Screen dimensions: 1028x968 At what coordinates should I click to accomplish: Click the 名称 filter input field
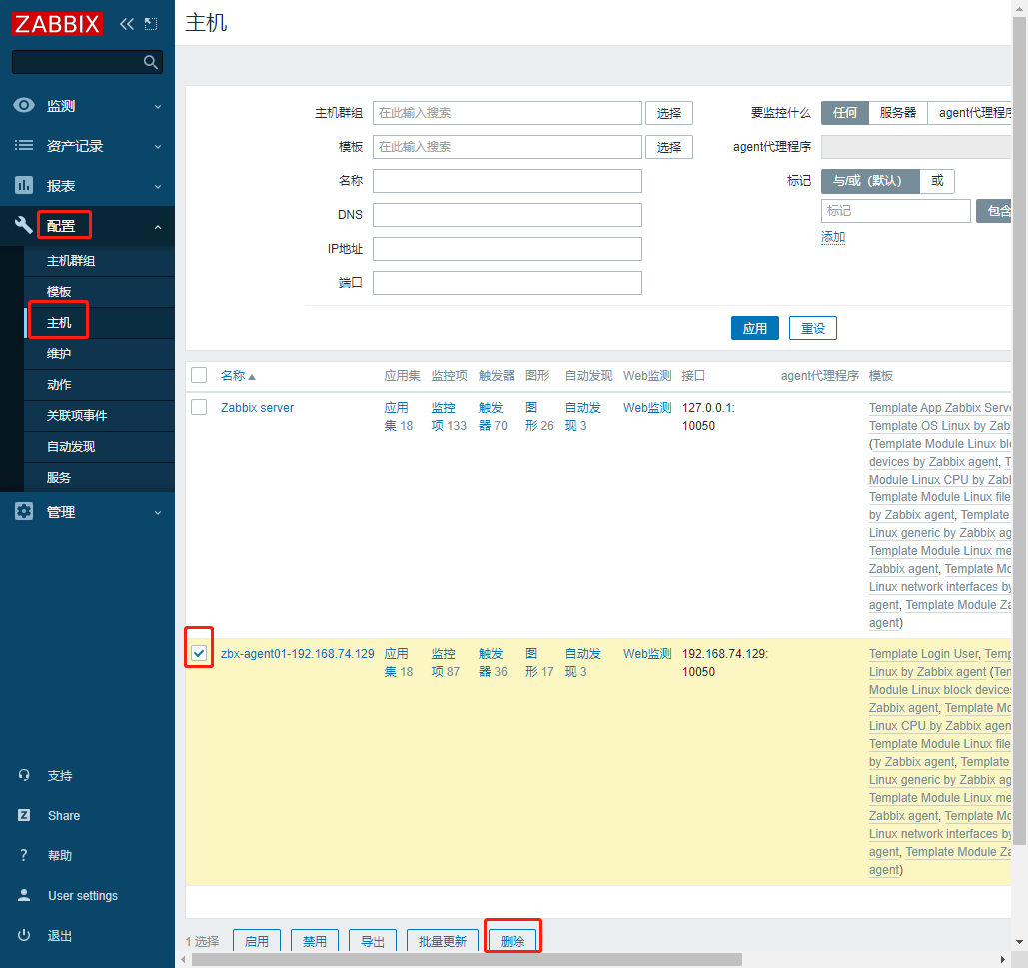click(x=507, y=181)
